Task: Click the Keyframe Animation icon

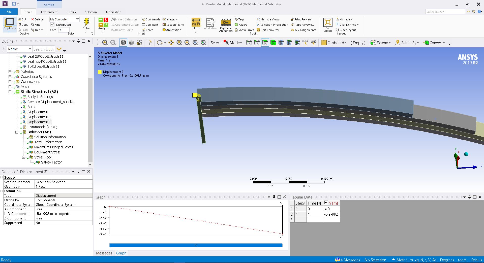Action: pos(226,22)
